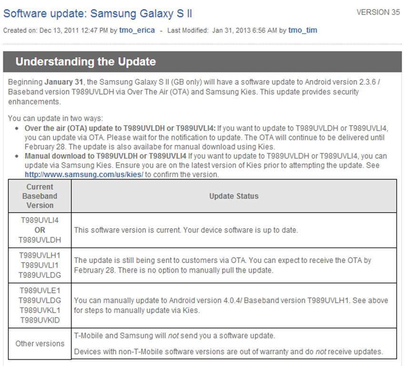Open the samsung.com/us/kies link
The image size is (405, 366).
[84, 174]
